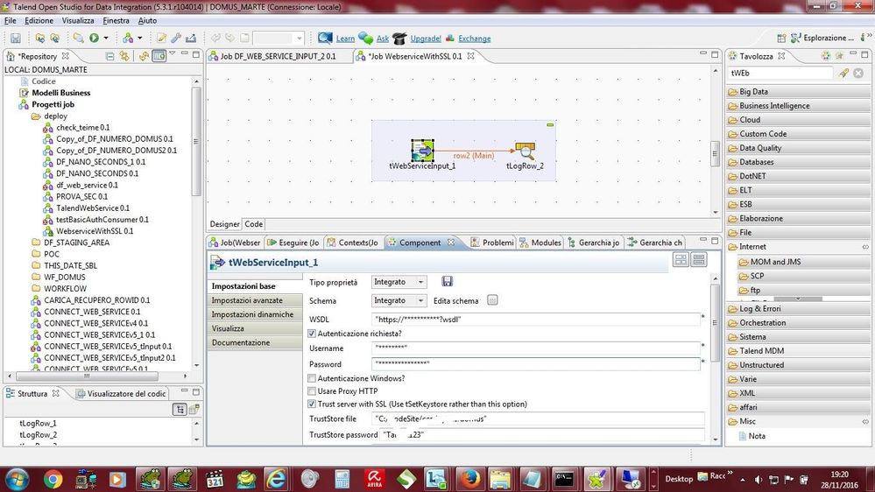875x492 pixels.
Task: Click the Save toolbar icon
Action: click(16, 38)
